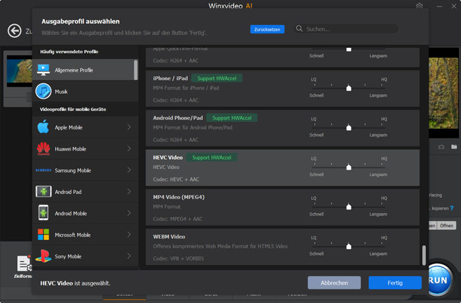Select the MP4 Video (MPEG4) profile
The height and width of the screenshot is (303, 461).
283,208
